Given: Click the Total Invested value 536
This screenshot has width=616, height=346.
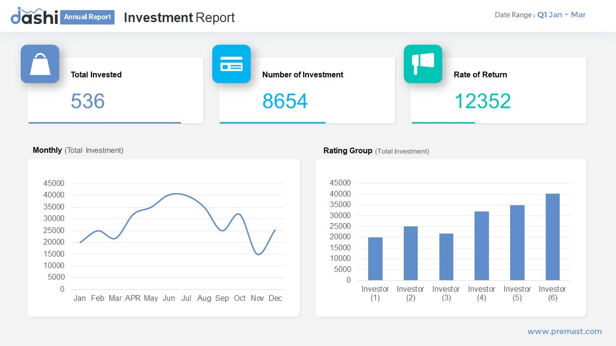Looking at the screenshot, I should coord(88,101).
